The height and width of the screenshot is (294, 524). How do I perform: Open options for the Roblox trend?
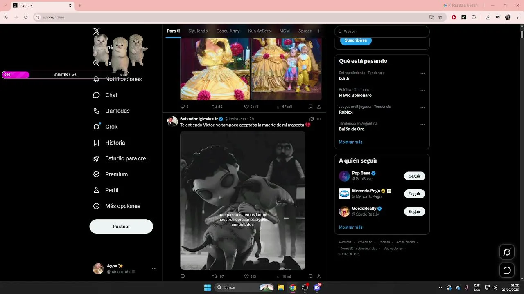(422, 108)
